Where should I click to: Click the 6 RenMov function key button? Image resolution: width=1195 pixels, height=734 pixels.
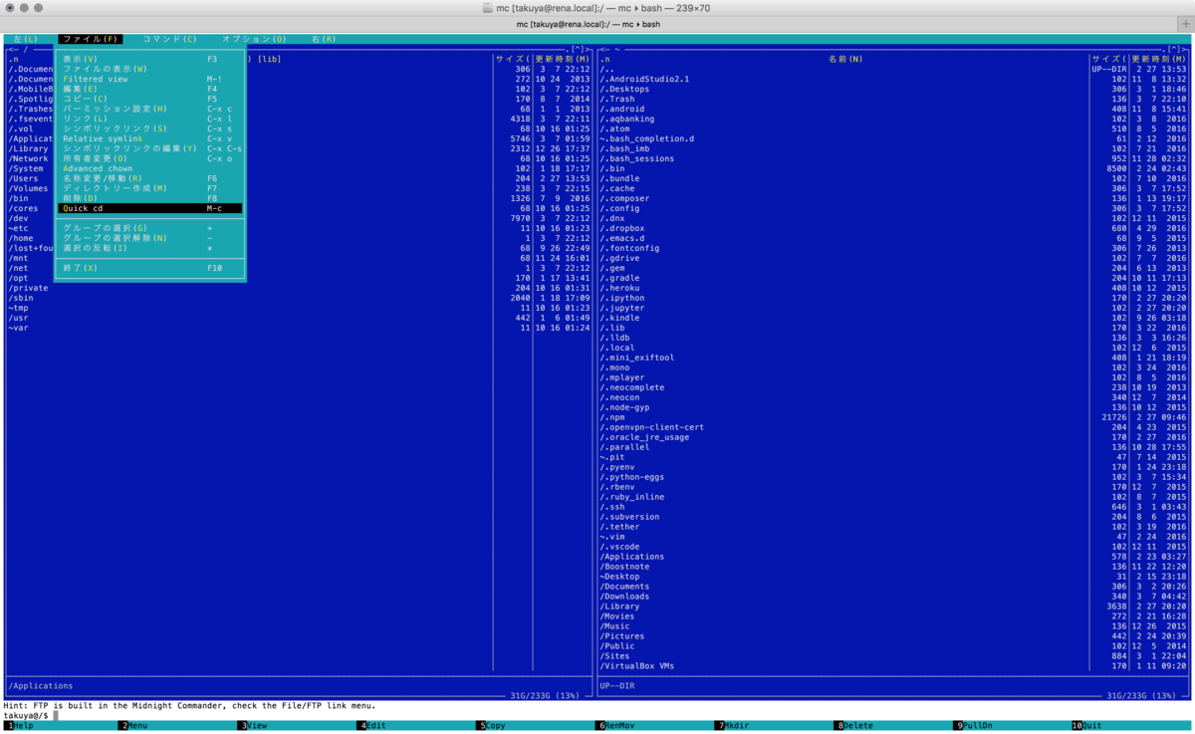pos(654,726)
